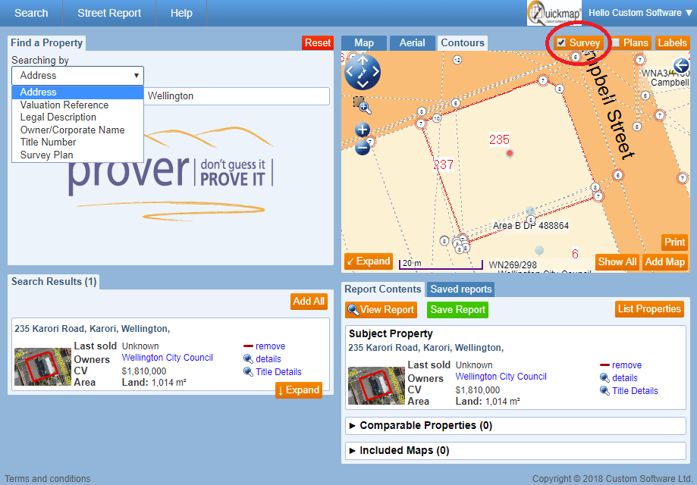Screen dimensions: 697x485
Task: Open the Street Report menu
Action: 109,13
